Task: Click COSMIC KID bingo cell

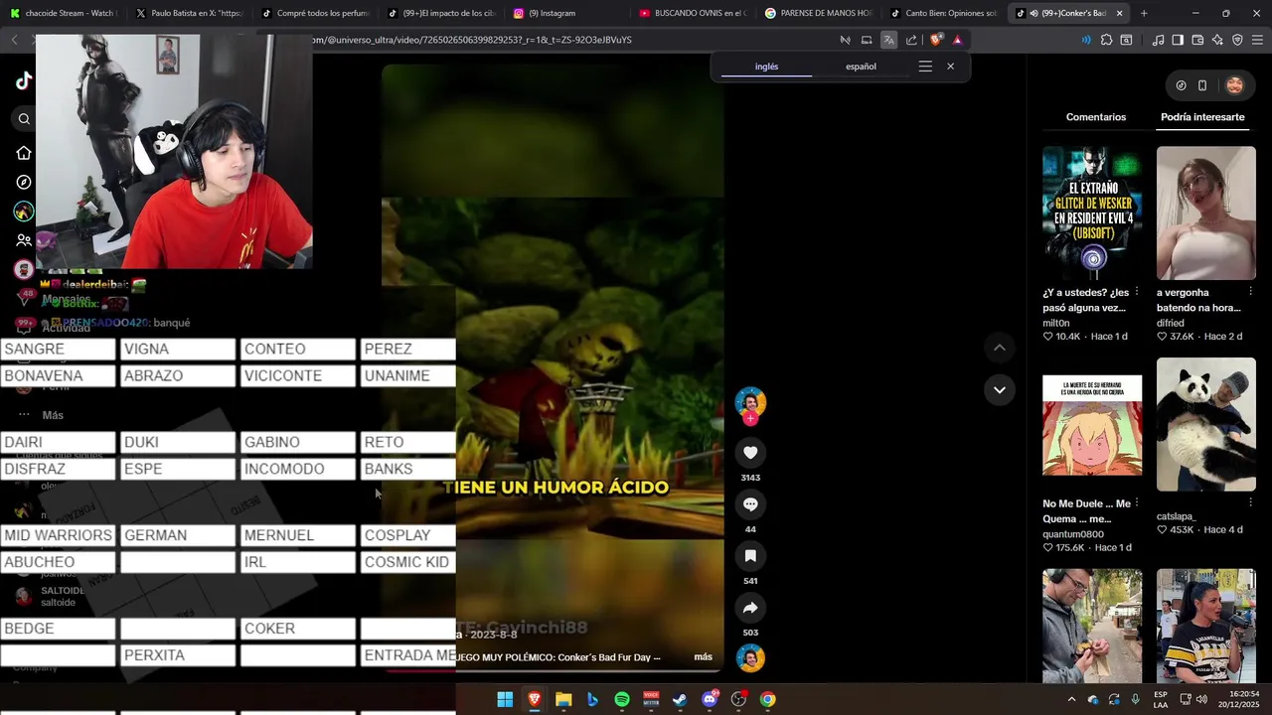Action: pyautogui.click(x=407, y=562)
